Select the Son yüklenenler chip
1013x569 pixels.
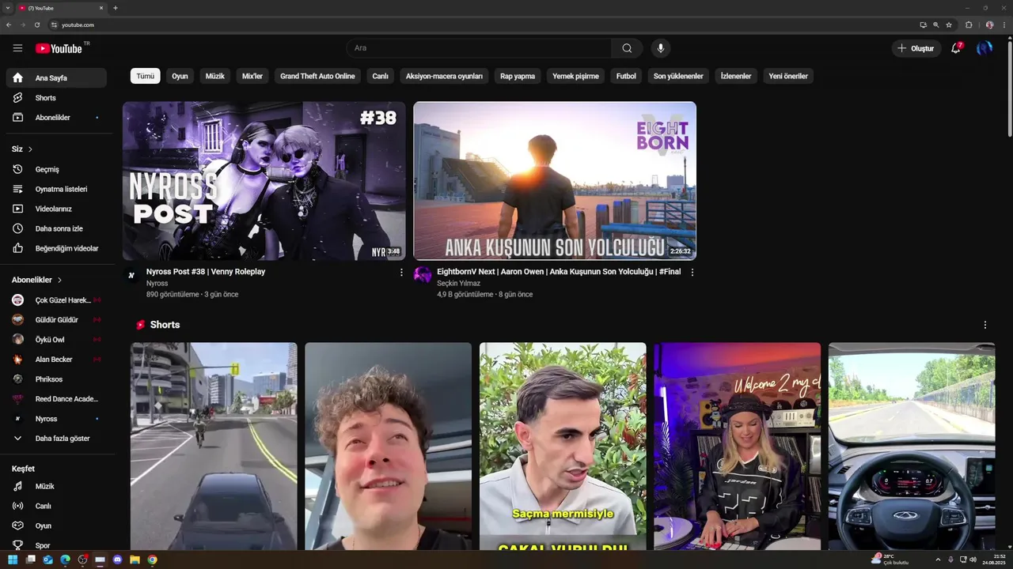click(x=678, y=76)
